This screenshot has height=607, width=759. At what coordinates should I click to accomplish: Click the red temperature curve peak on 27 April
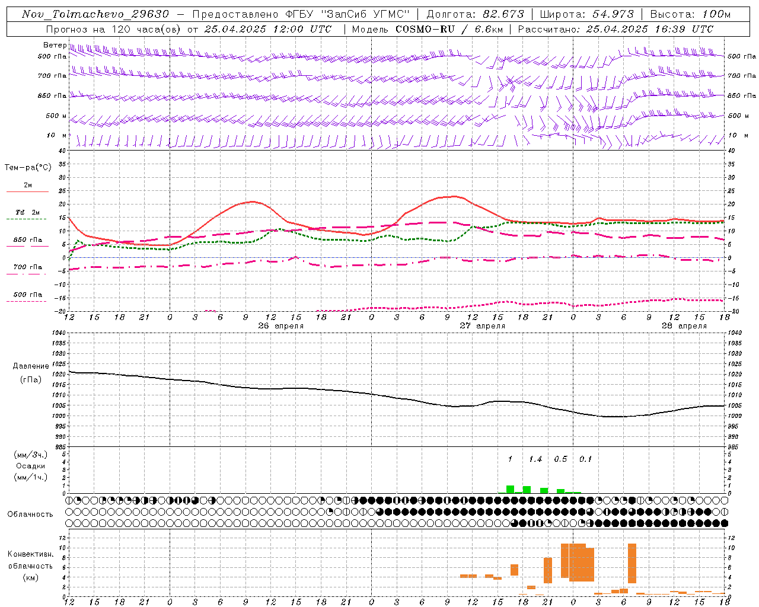point(454,196)
